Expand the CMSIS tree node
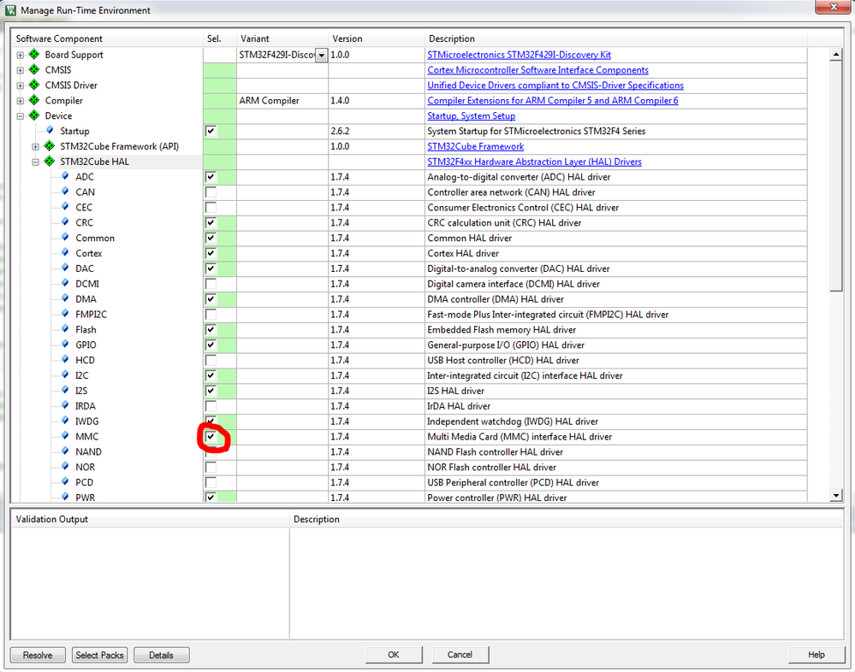 21,70
